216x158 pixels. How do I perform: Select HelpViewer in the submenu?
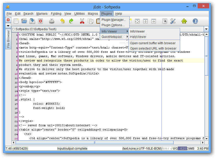154,37
